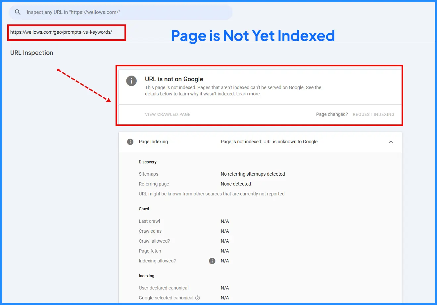Click the "URL is unknown to Google" status text

[269, 142]
